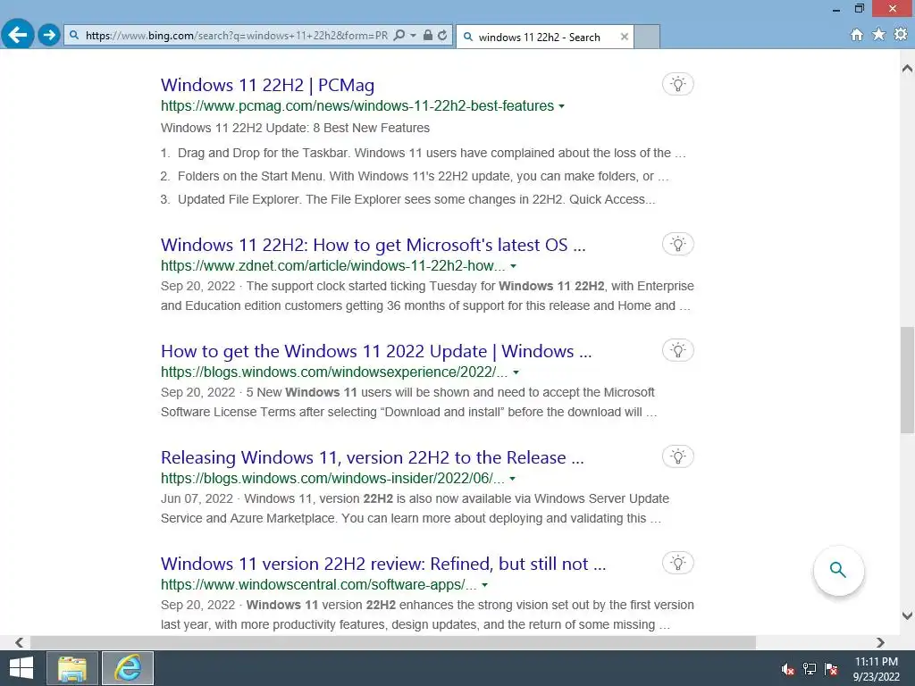
Task: Open Favorites with the star icon
Action: (x=879, y=35)
